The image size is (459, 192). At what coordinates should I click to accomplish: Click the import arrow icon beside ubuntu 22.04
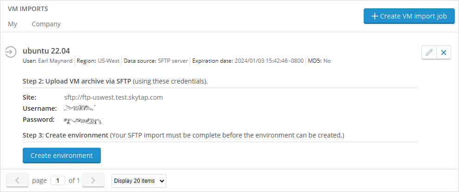click(11, 52)
